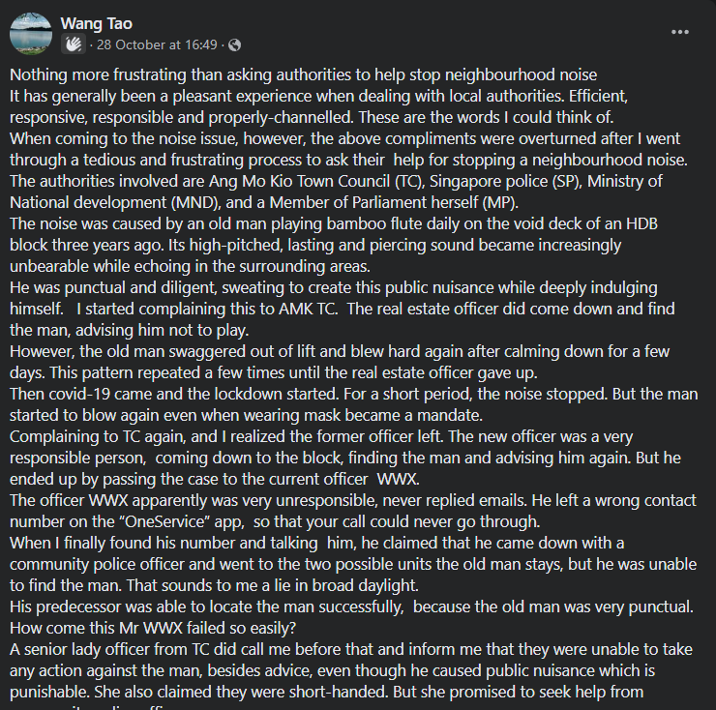Click the waving hand badge icon
Screen dimensions: 716x710
click(74, 44)
